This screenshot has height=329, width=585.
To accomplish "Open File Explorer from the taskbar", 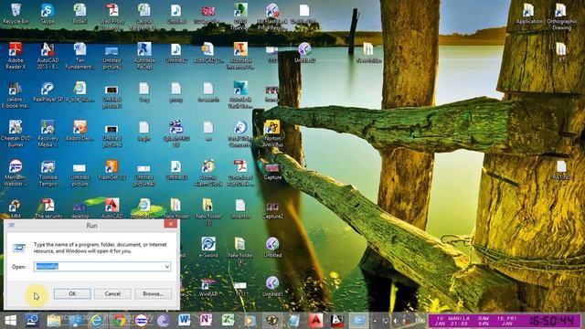I will [x=54, y=321].
